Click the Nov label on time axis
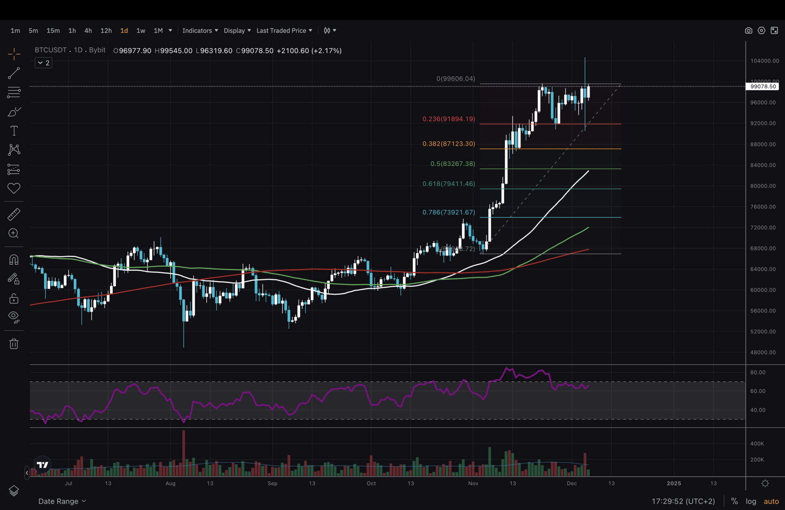 [x=473, y=483]
